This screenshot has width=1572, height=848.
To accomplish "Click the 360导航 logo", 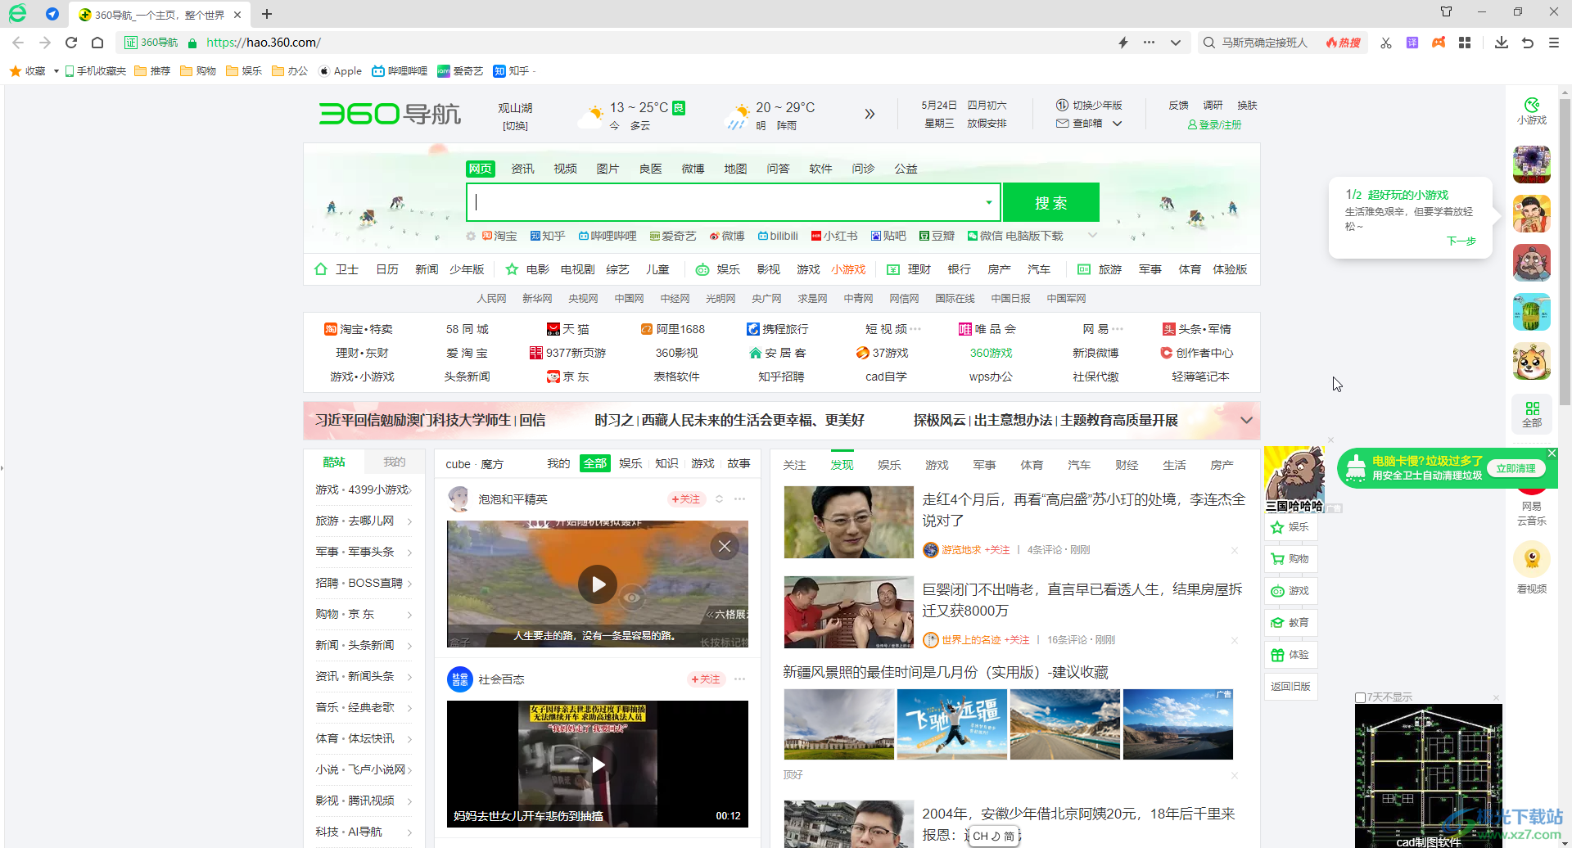I will 390,113.
